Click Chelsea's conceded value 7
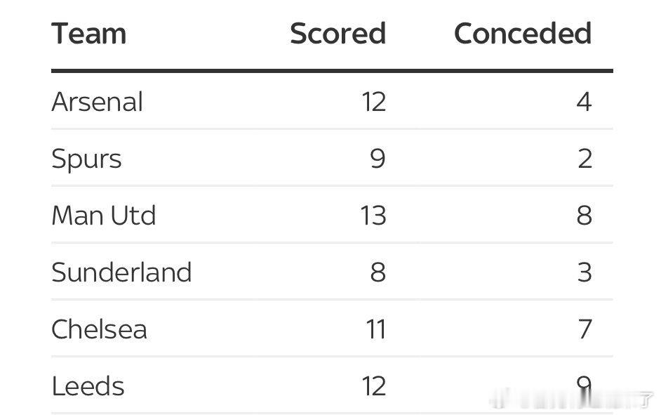This screenshot has height=415, width=661. (x=585, y=329)
